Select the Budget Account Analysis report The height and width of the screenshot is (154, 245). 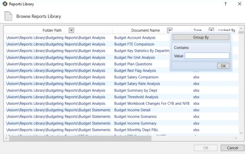(x=135, y=38)
